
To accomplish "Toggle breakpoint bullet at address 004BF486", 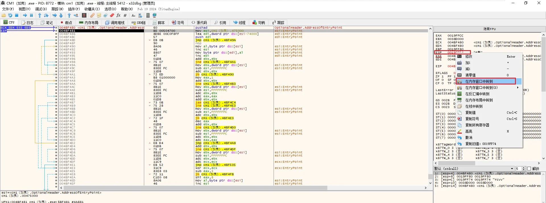I will (56, 34).
